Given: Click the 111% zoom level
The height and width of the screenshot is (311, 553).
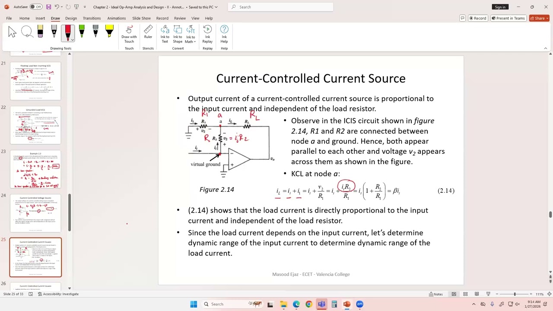Looking at the screenshot, I should point(539,294).
